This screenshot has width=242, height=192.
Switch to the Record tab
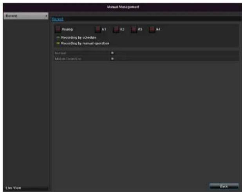(58, 18)
